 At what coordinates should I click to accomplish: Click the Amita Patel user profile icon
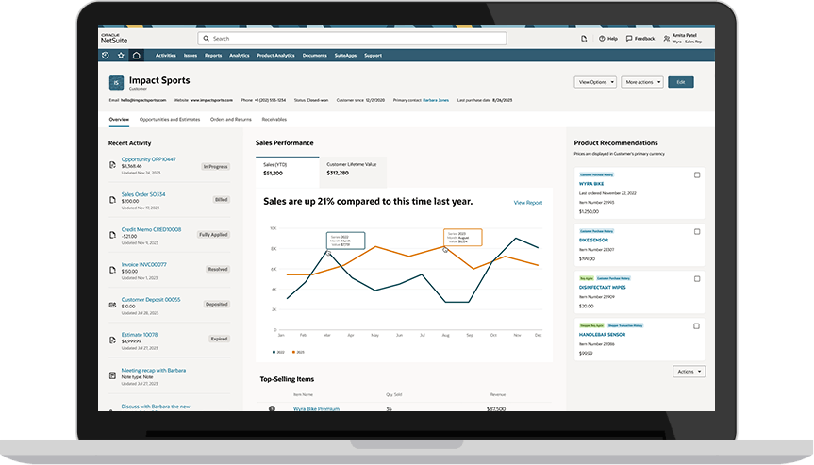coord(668,39)
